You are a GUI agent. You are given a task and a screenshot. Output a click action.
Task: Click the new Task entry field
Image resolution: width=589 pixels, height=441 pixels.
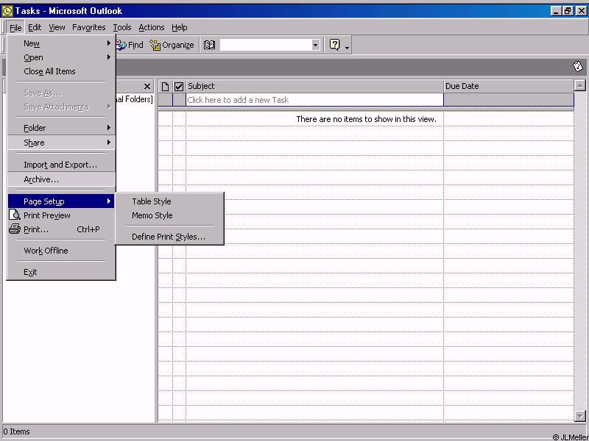[x=314, y=100]
